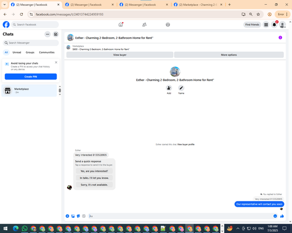Send quick response 'Yes, are you interested?'
Screen dimensions: 292x233
pyautogui.click(x=94, y=171)
